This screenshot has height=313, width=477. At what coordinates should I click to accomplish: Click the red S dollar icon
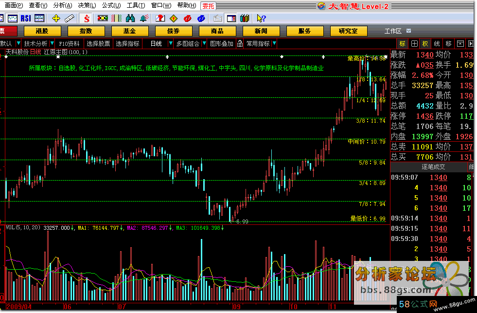(x=87, y=18)
